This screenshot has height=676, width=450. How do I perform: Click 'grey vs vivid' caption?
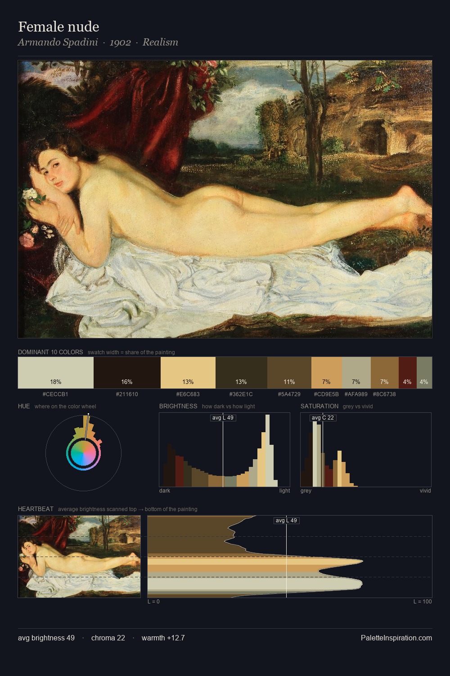point(358,407)
